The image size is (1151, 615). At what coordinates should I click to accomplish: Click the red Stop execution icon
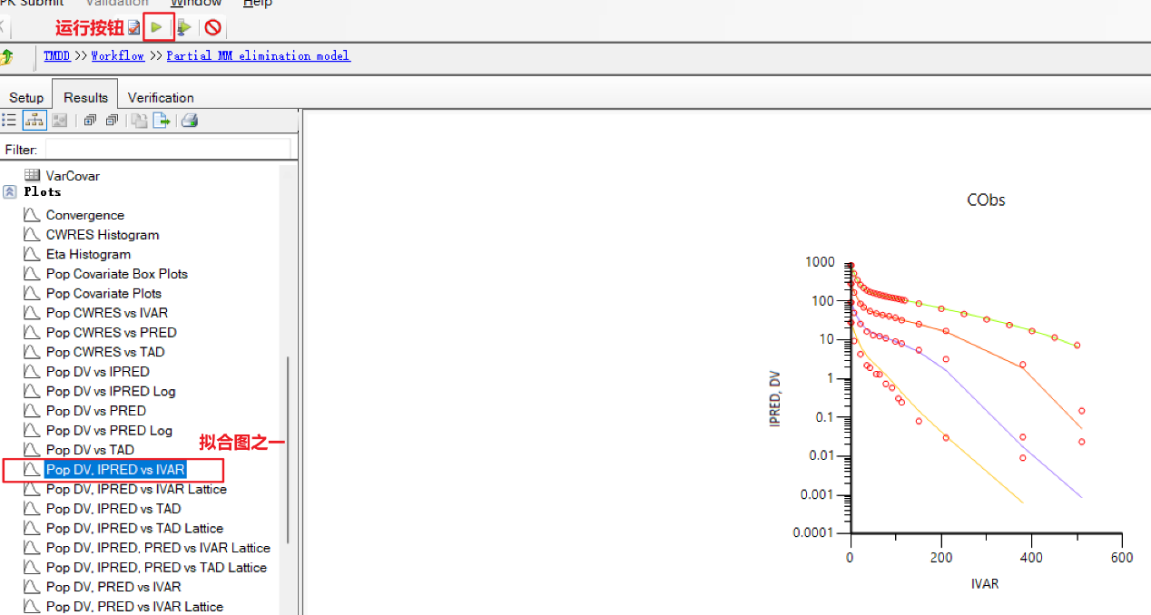pos(212,28)
